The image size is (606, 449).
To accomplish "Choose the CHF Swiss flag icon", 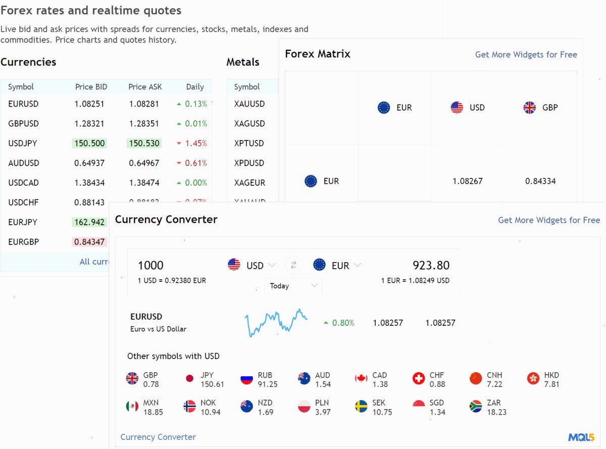I will tap(419, 378).
